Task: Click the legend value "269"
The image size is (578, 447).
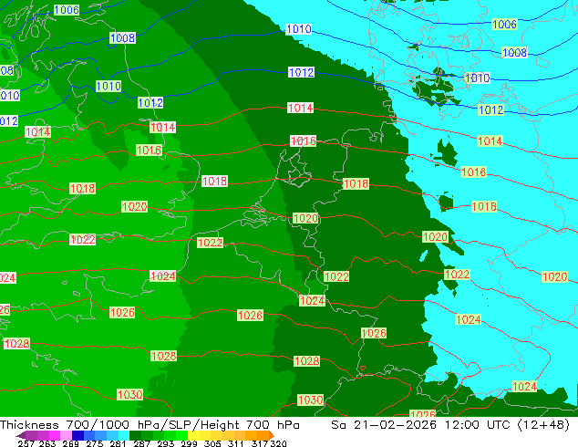Action: [x=70, y=443]
